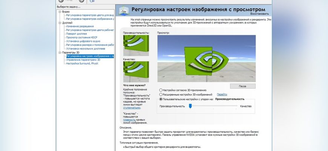Image resolution: width=328 pixels, height=151 pixels.
Task: Click the Описание. section heading
Action: click(x=126, y=128)
